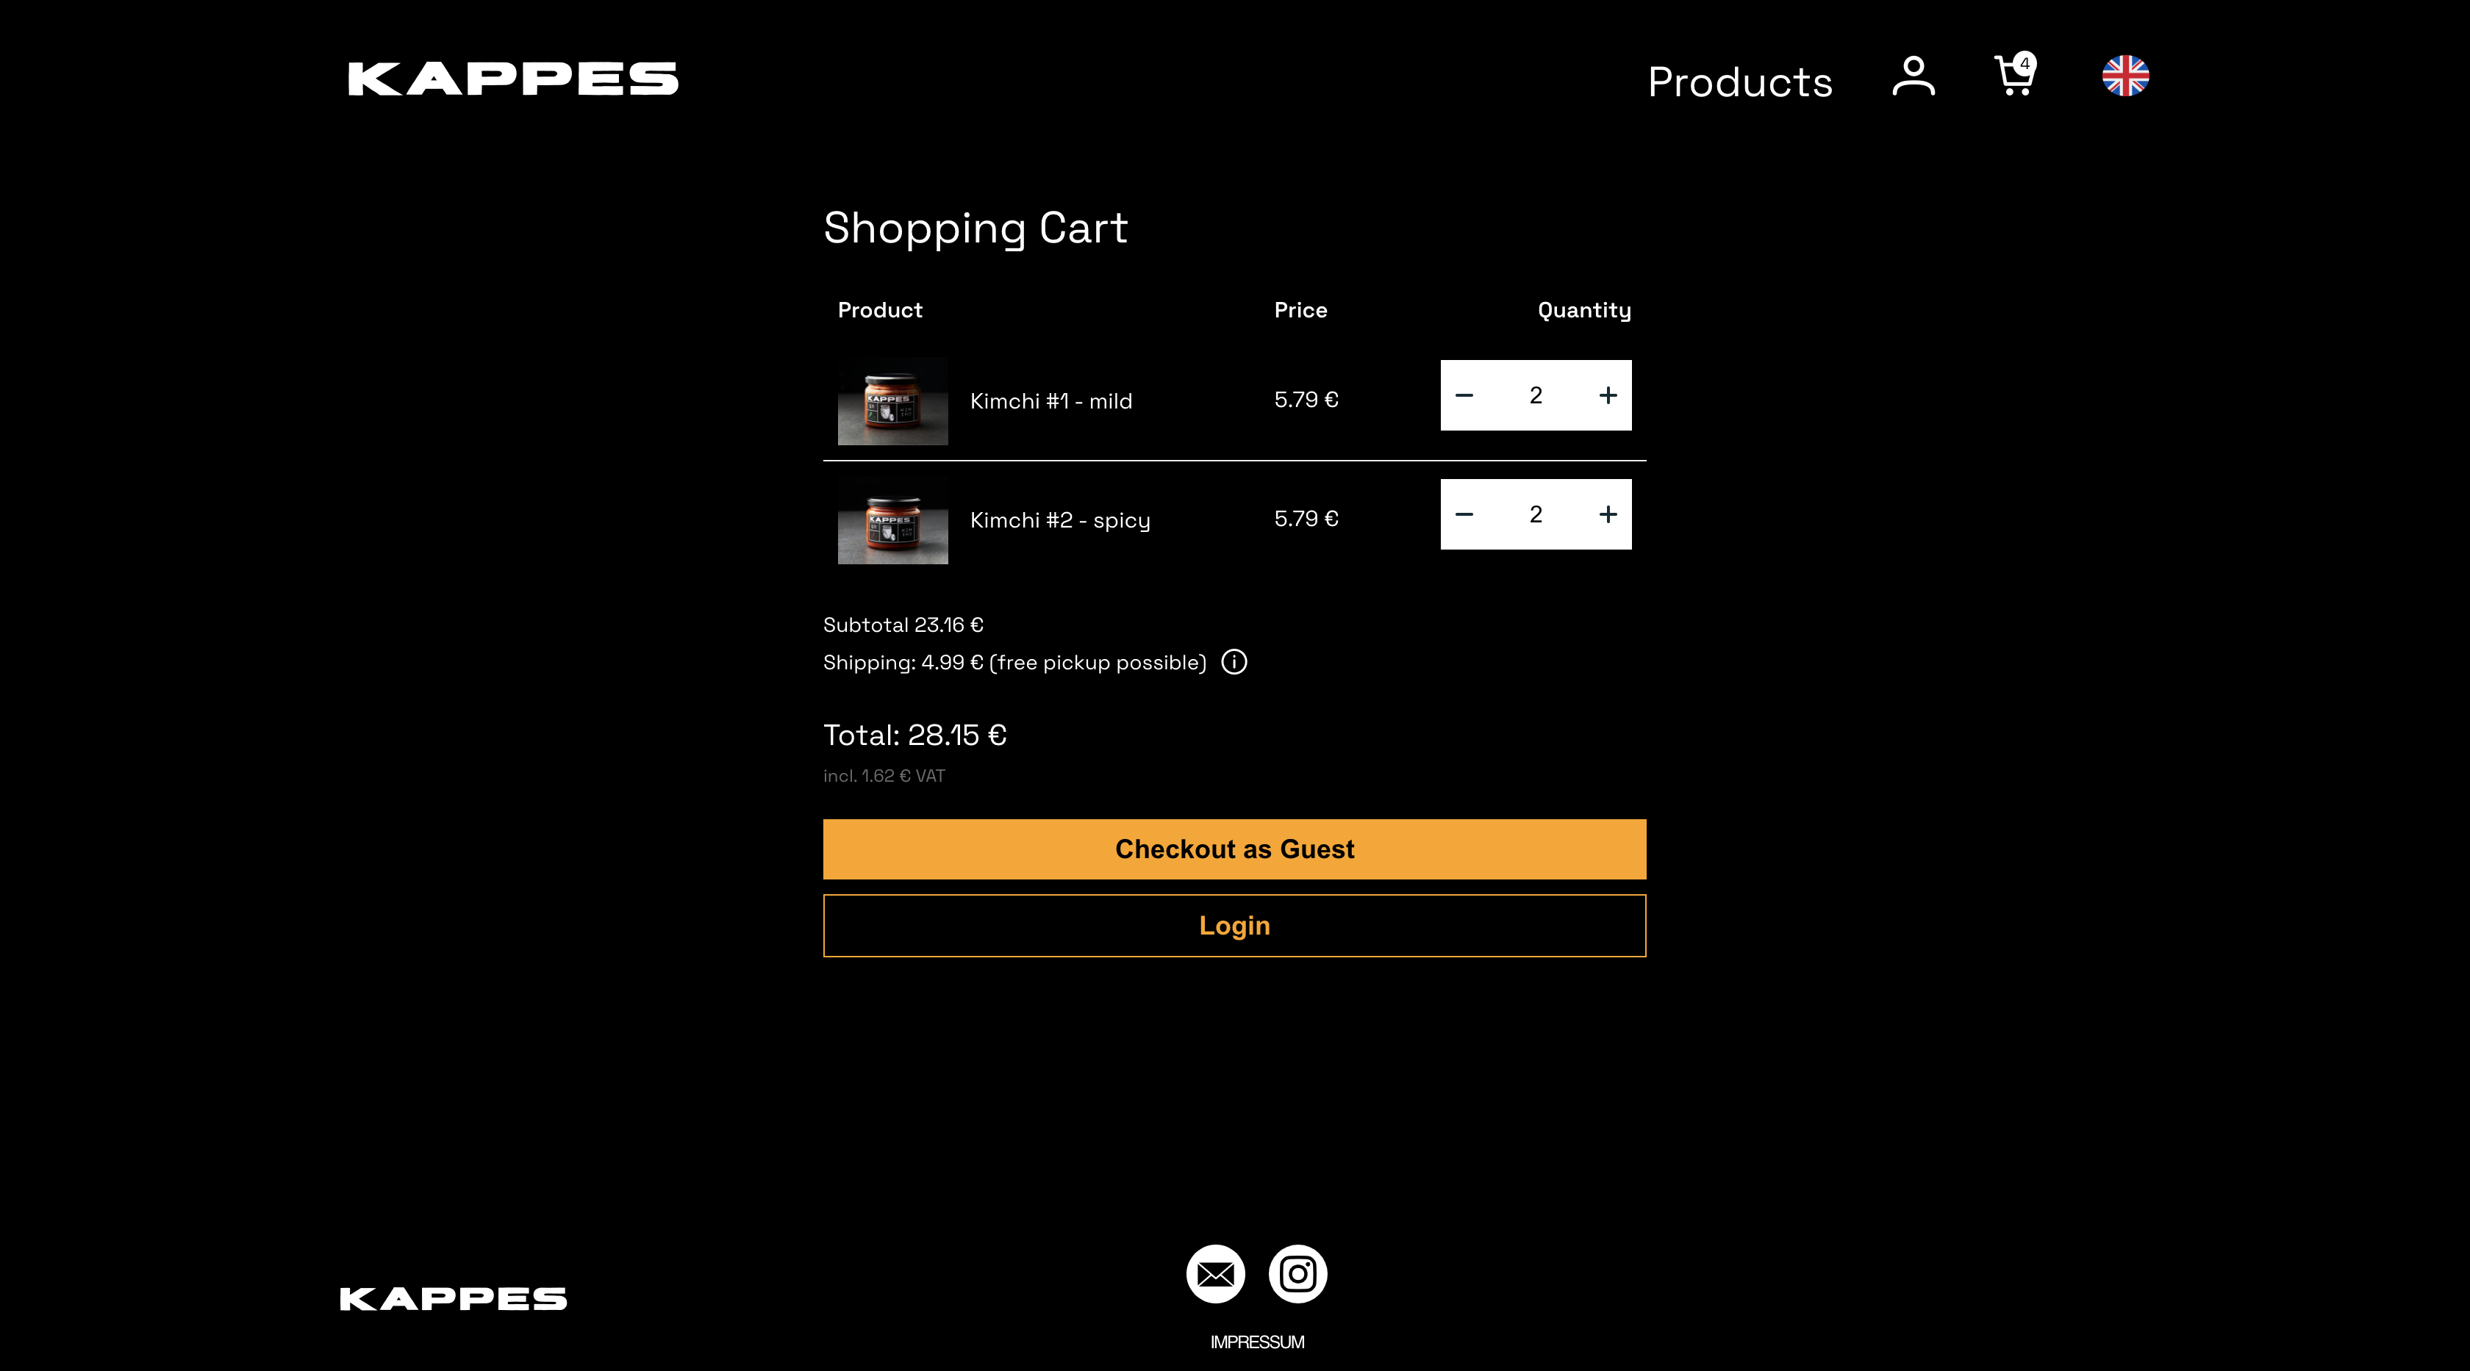Open the user account icon

tap(1913, 76)
